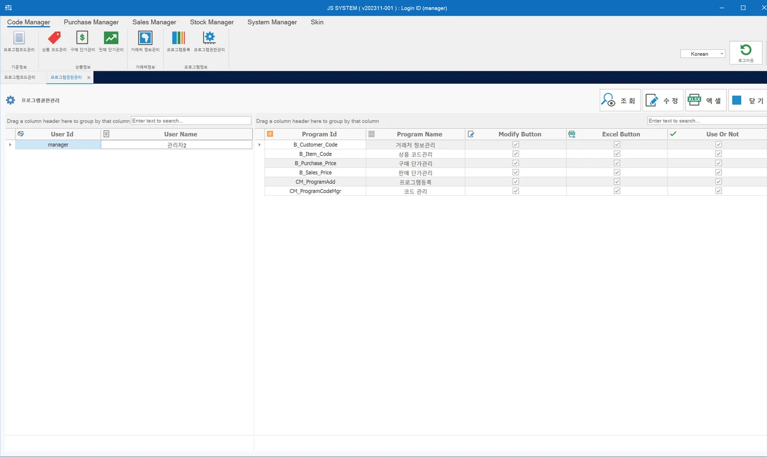Click row indicator arrow beside B_Customer_Code row
Screen dimensions: 767x457
point(260,145)
